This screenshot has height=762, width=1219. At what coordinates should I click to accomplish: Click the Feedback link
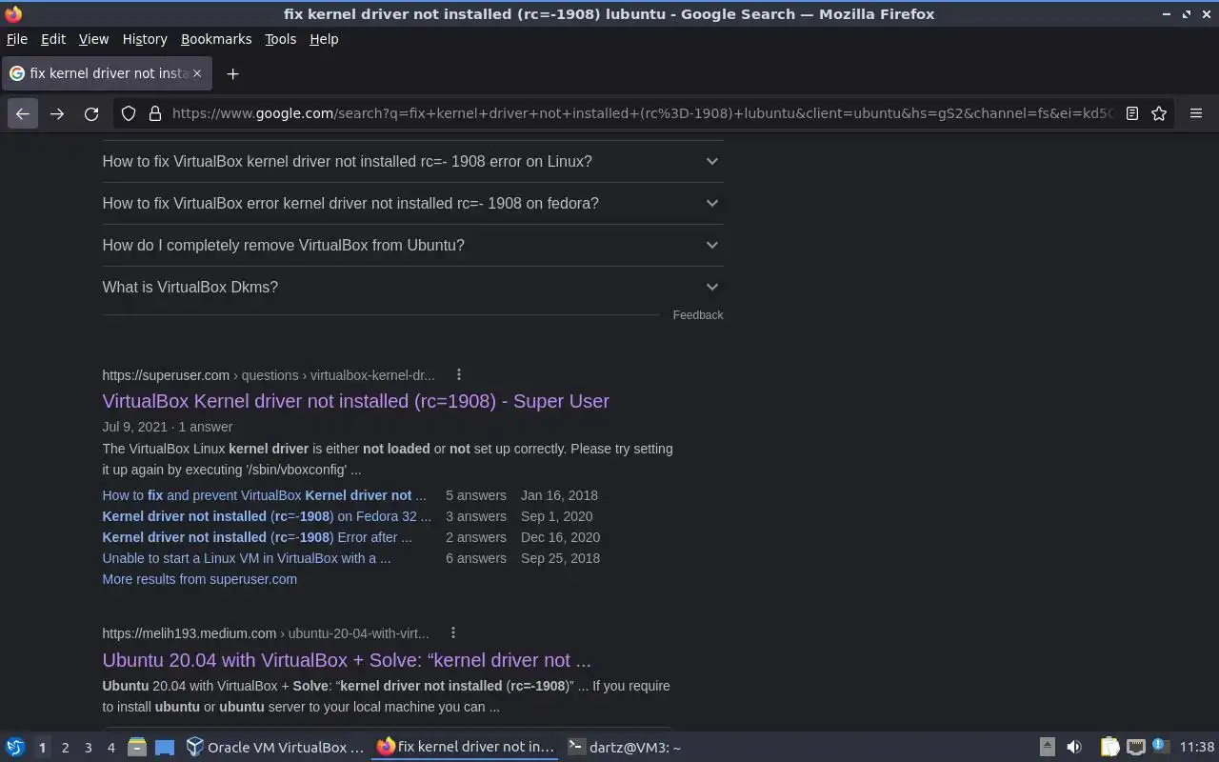coord(698,315)
